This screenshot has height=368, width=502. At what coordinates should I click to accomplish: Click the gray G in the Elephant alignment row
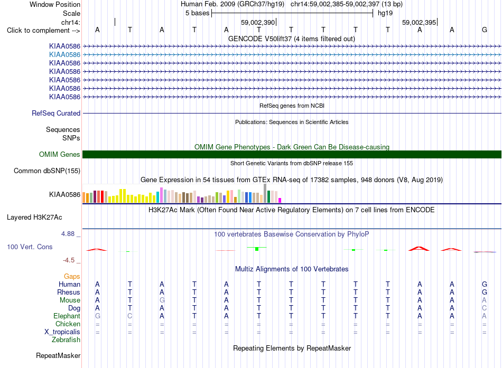(x=97, y=316)
